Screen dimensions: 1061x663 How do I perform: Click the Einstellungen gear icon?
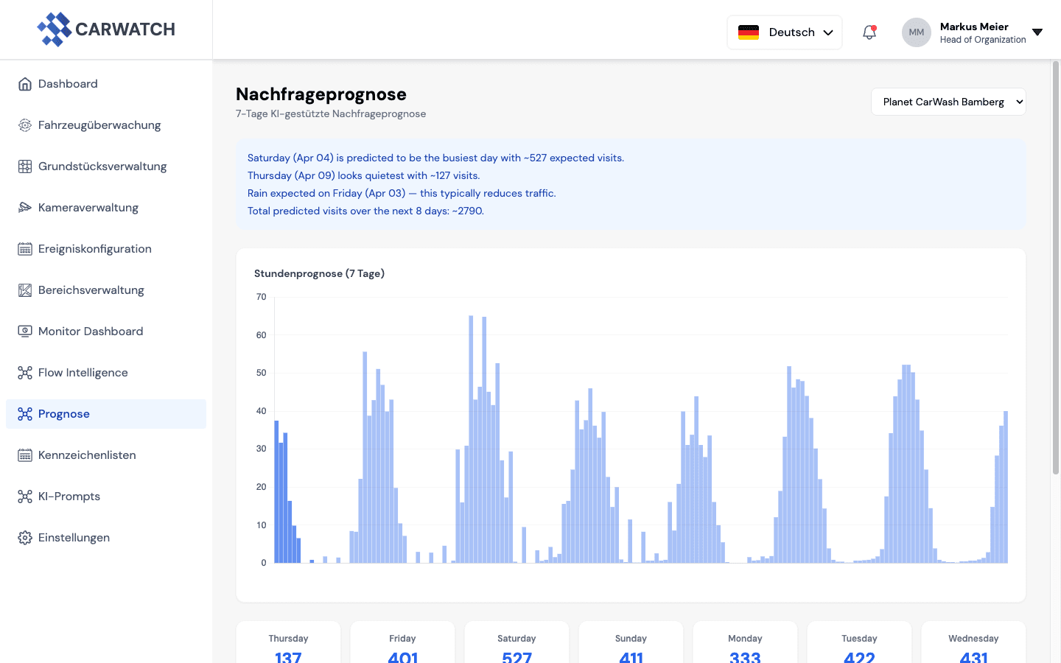(x=25, y=538)
